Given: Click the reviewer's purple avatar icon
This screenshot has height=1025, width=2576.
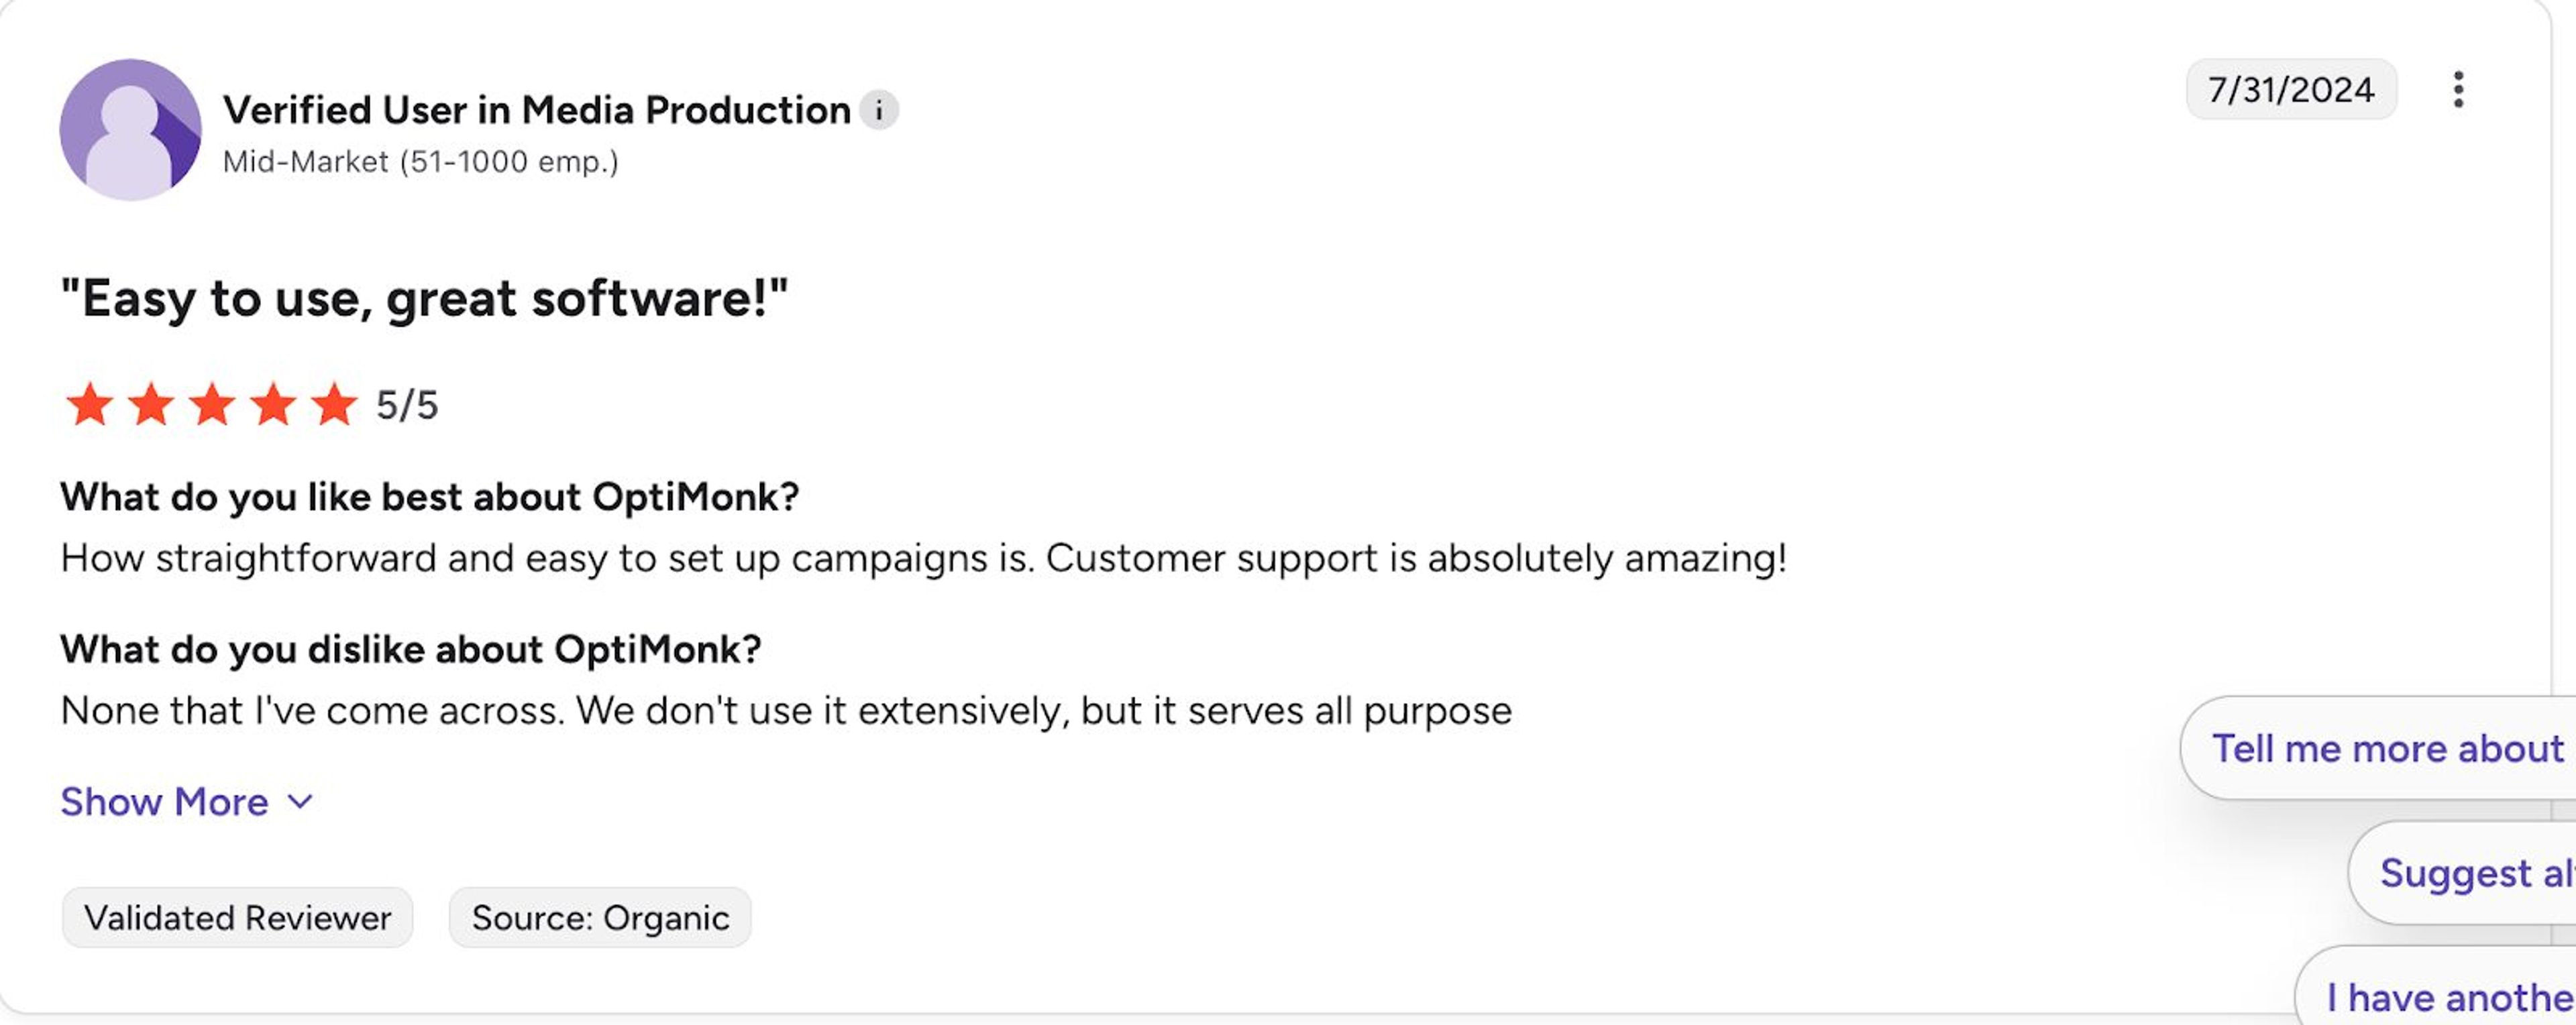Looking at the screenshot, I should click(130, 130).
